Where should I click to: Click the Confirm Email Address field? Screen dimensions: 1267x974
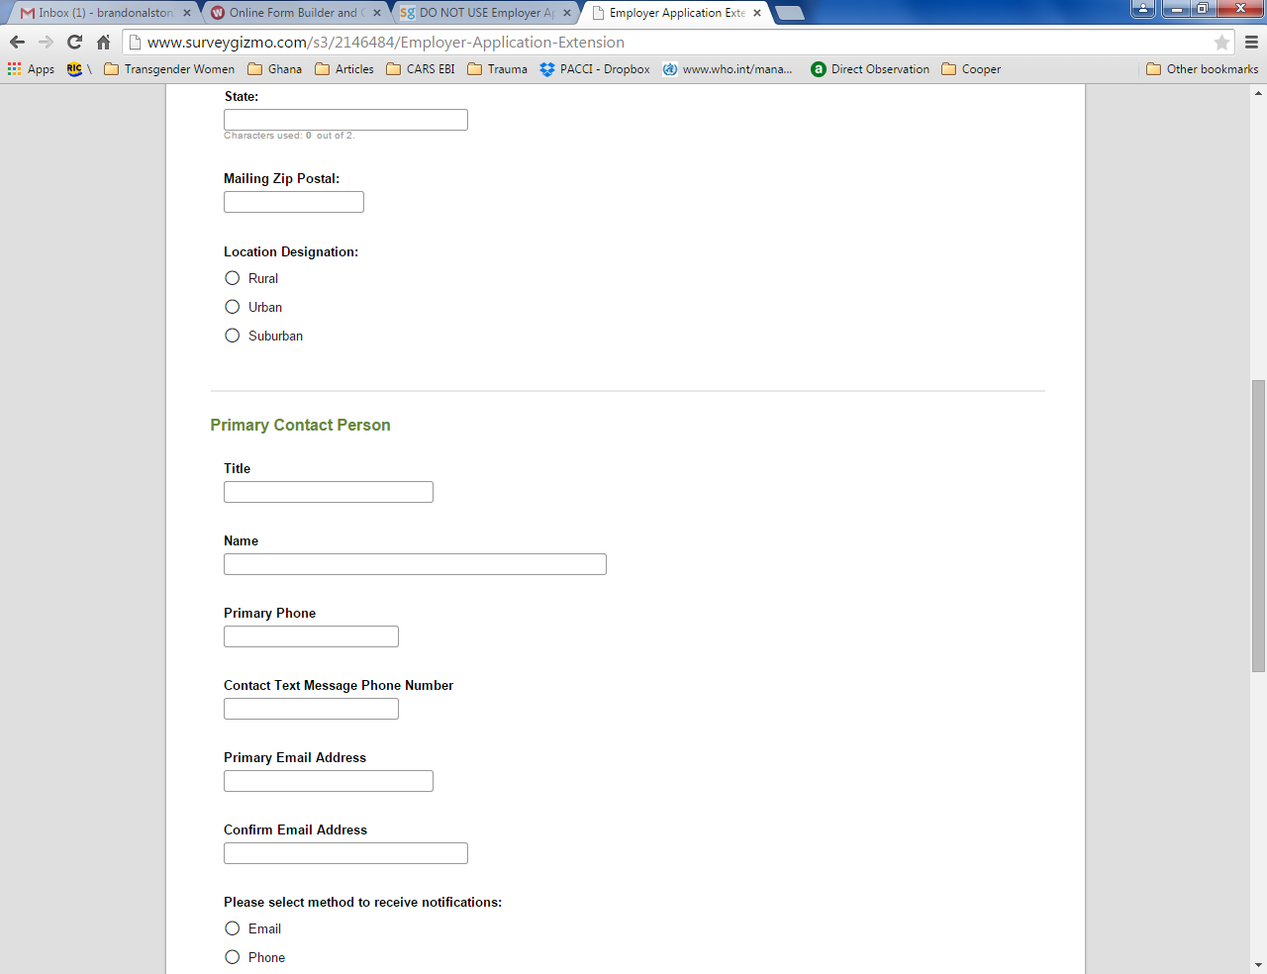(345, 853)
